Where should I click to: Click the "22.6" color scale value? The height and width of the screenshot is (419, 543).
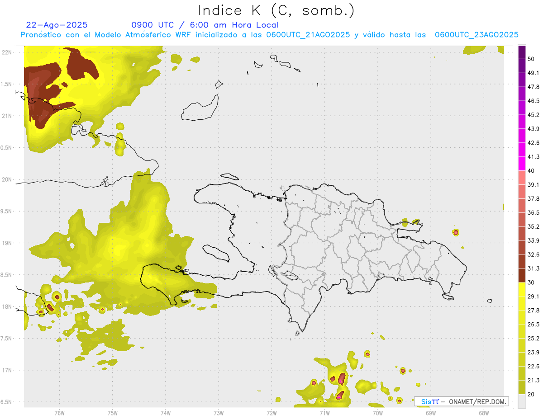click(x=533, y=366)
